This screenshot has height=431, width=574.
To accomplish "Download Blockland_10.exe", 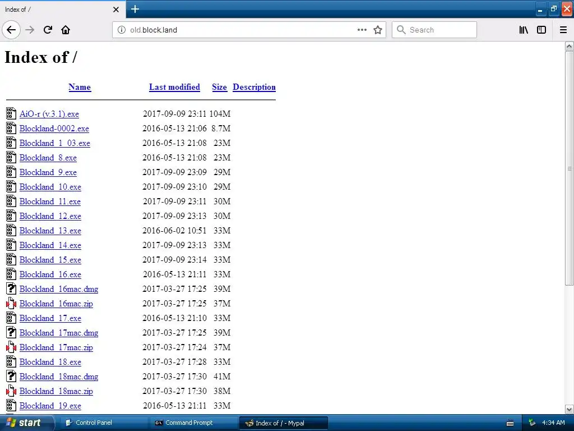I will pyautogui.click(x=50, y=187).
